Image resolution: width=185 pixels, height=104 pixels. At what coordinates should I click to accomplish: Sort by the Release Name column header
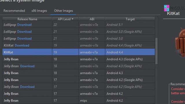coord(27,19)
